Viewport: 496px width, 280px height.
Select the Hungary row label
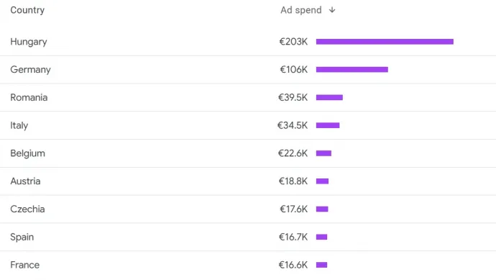coord(29,42)
